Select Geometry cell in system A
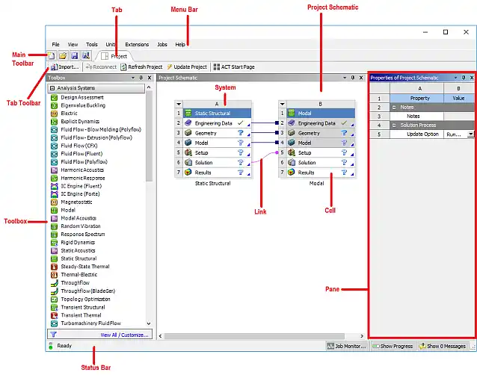Screen dimensions: 477x378 click(218, 133)
